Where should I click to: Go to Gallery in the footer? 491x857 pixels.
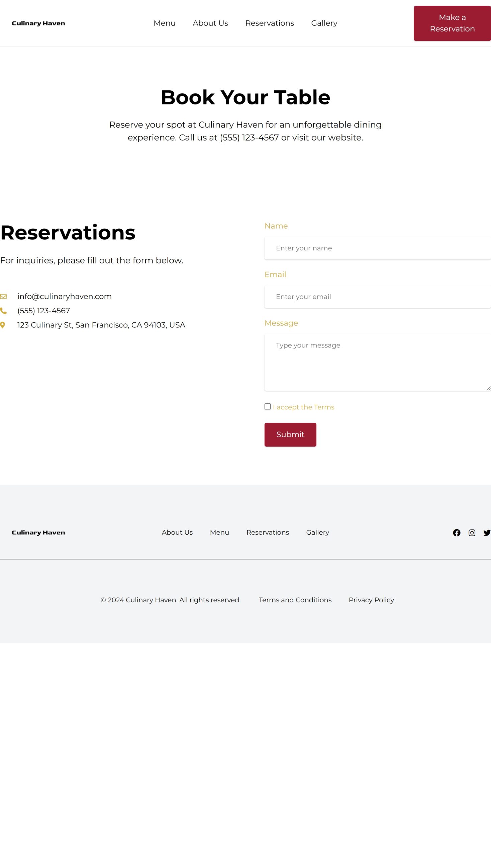pos(317,532)
